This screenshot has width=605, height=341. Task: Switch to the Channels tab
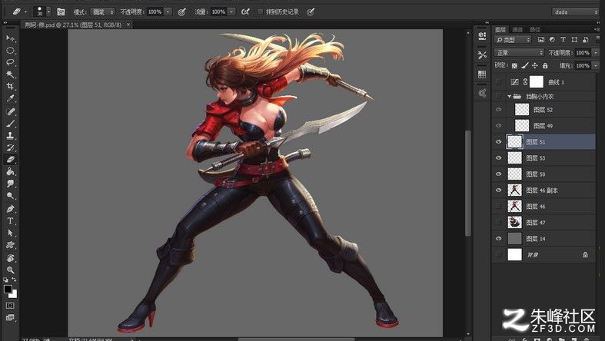517,29
